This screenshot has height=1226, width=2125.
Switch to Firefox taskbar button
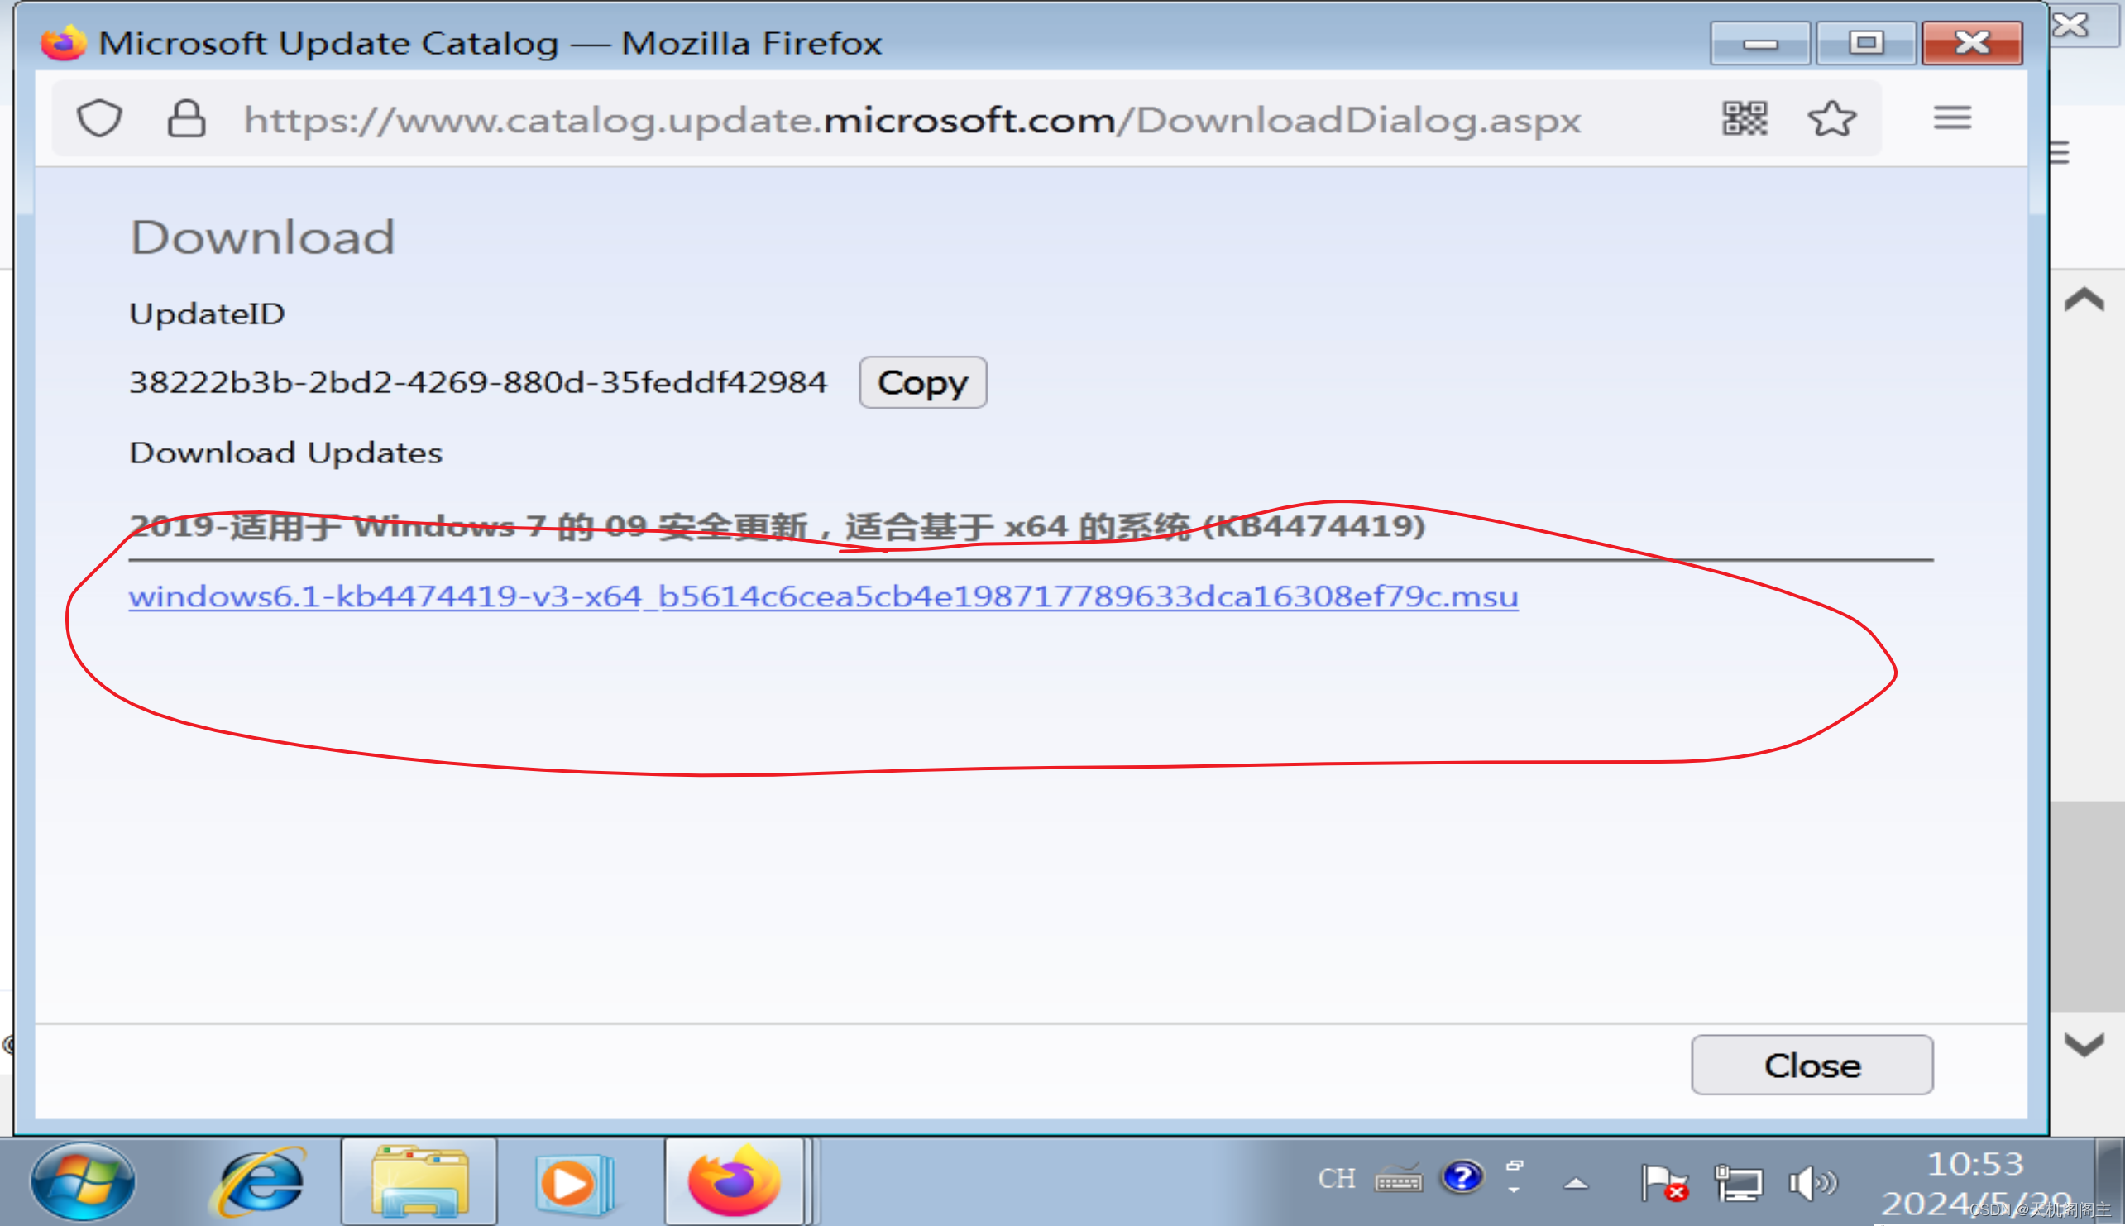[x=735, y=1181]
